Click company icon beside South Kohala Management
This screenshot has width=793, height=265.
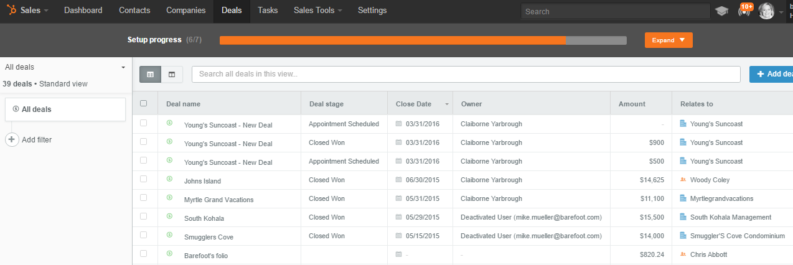(x=683, y=217)
